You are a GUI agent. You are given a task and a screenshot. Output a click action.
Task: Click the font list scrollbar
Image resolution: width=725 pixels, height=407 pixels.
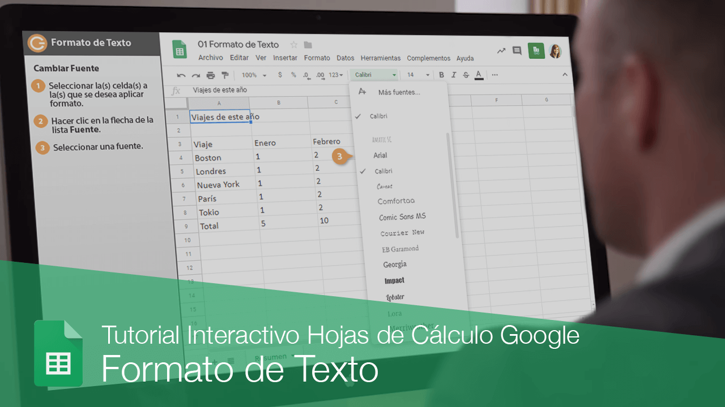tap(453, 185)
